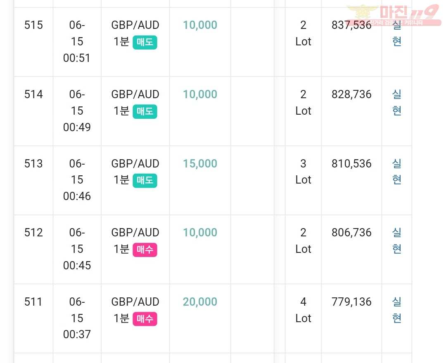446x363 pixels.
Task: Click the balance 779,136
Action: pos(351,302)
